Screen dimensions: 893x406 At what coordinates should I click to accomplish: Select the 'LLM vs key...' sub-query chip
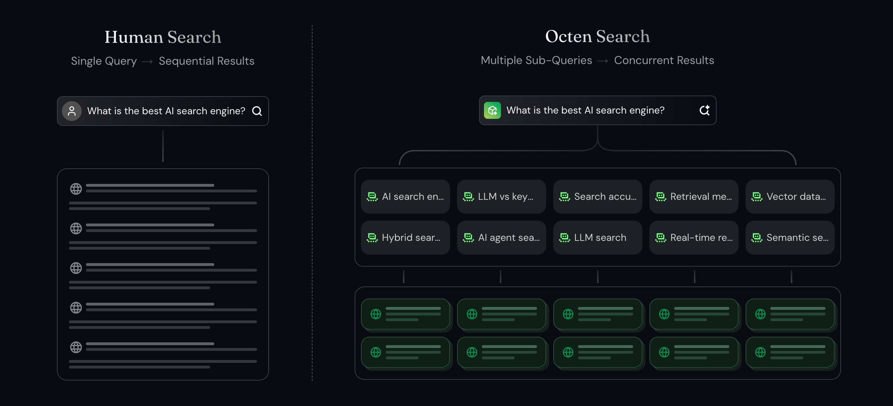tap(502, 197)
